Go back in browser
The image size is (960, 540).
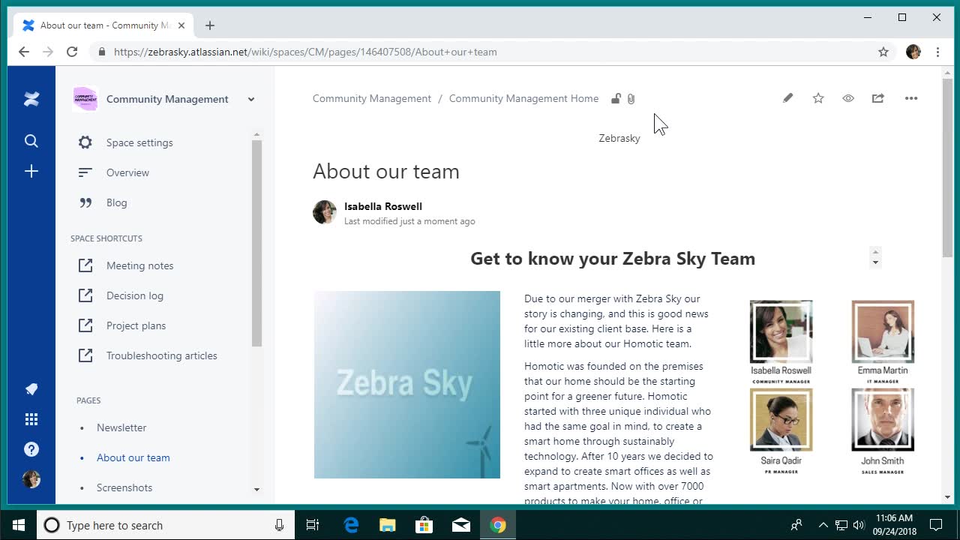point(24,52)
